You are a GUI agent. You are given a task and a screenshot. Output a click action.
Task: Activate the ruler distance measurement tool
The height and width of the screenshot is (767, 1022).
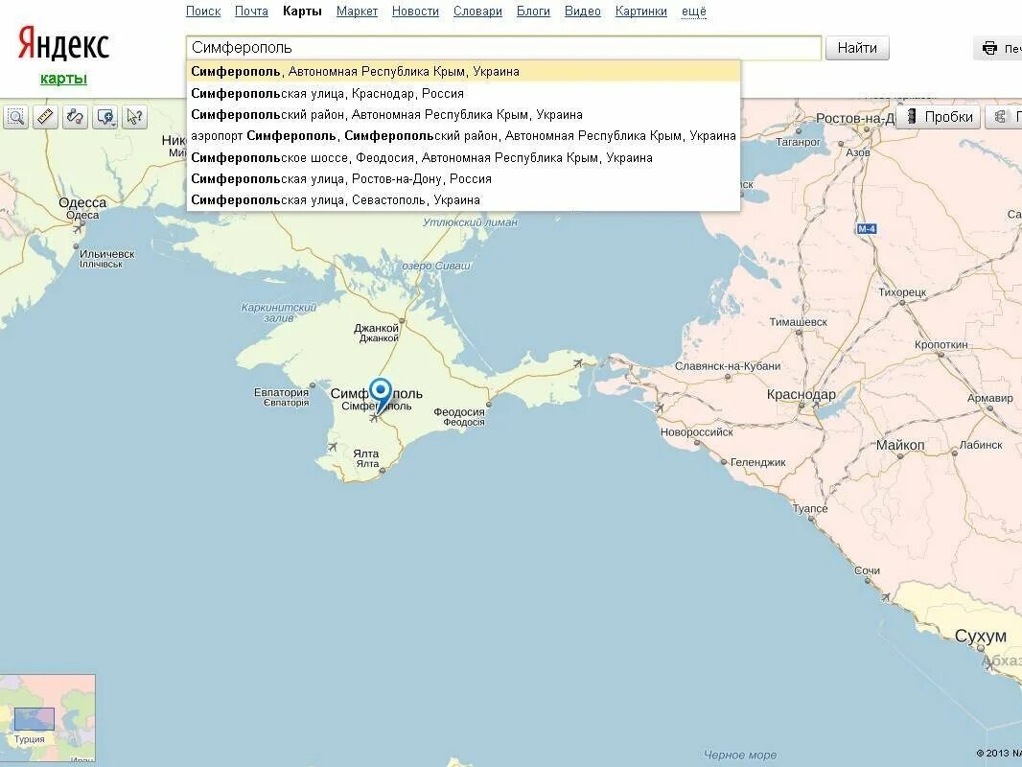click(45, 117)
